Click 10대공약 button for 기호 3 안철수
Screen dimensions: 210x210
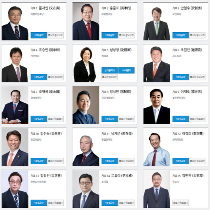(x=180, y=35)
